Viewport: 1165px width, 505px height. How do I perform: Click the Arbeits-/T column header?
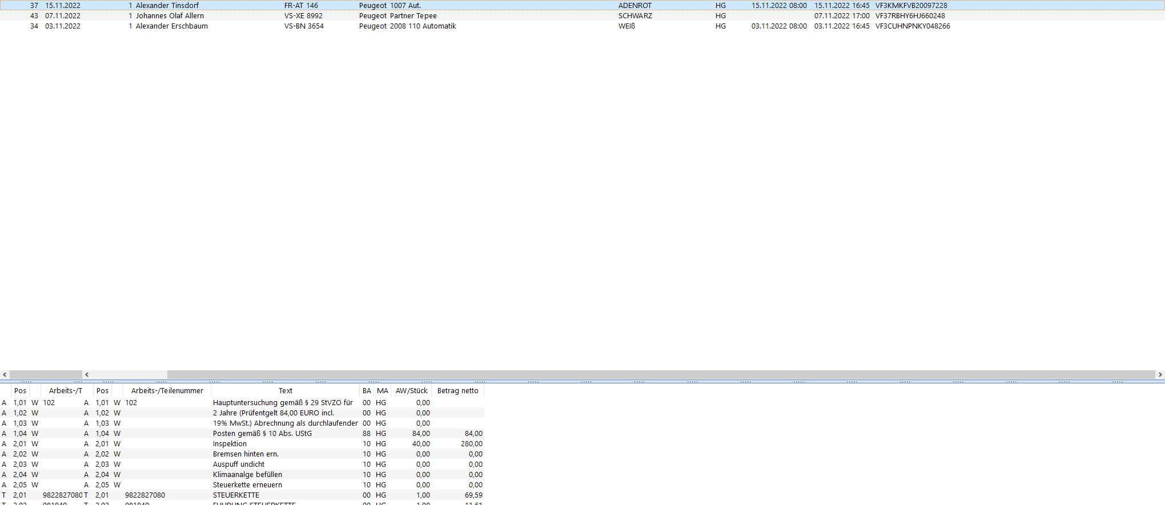click(x=65, y=391)
